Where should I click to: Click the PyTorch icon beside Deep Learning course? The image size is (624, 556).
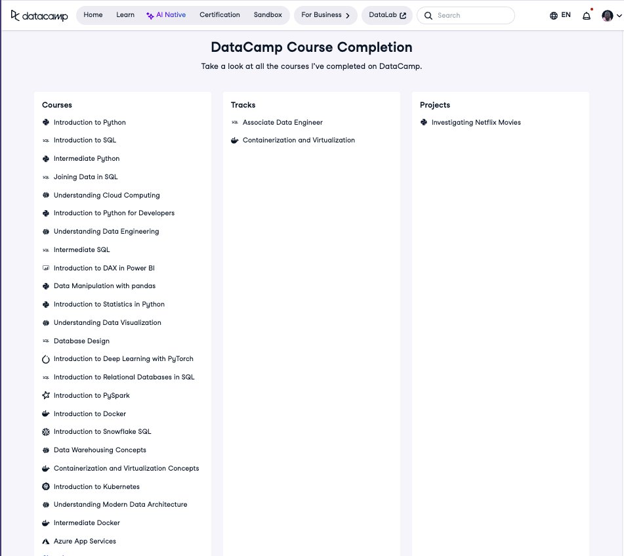46,359
